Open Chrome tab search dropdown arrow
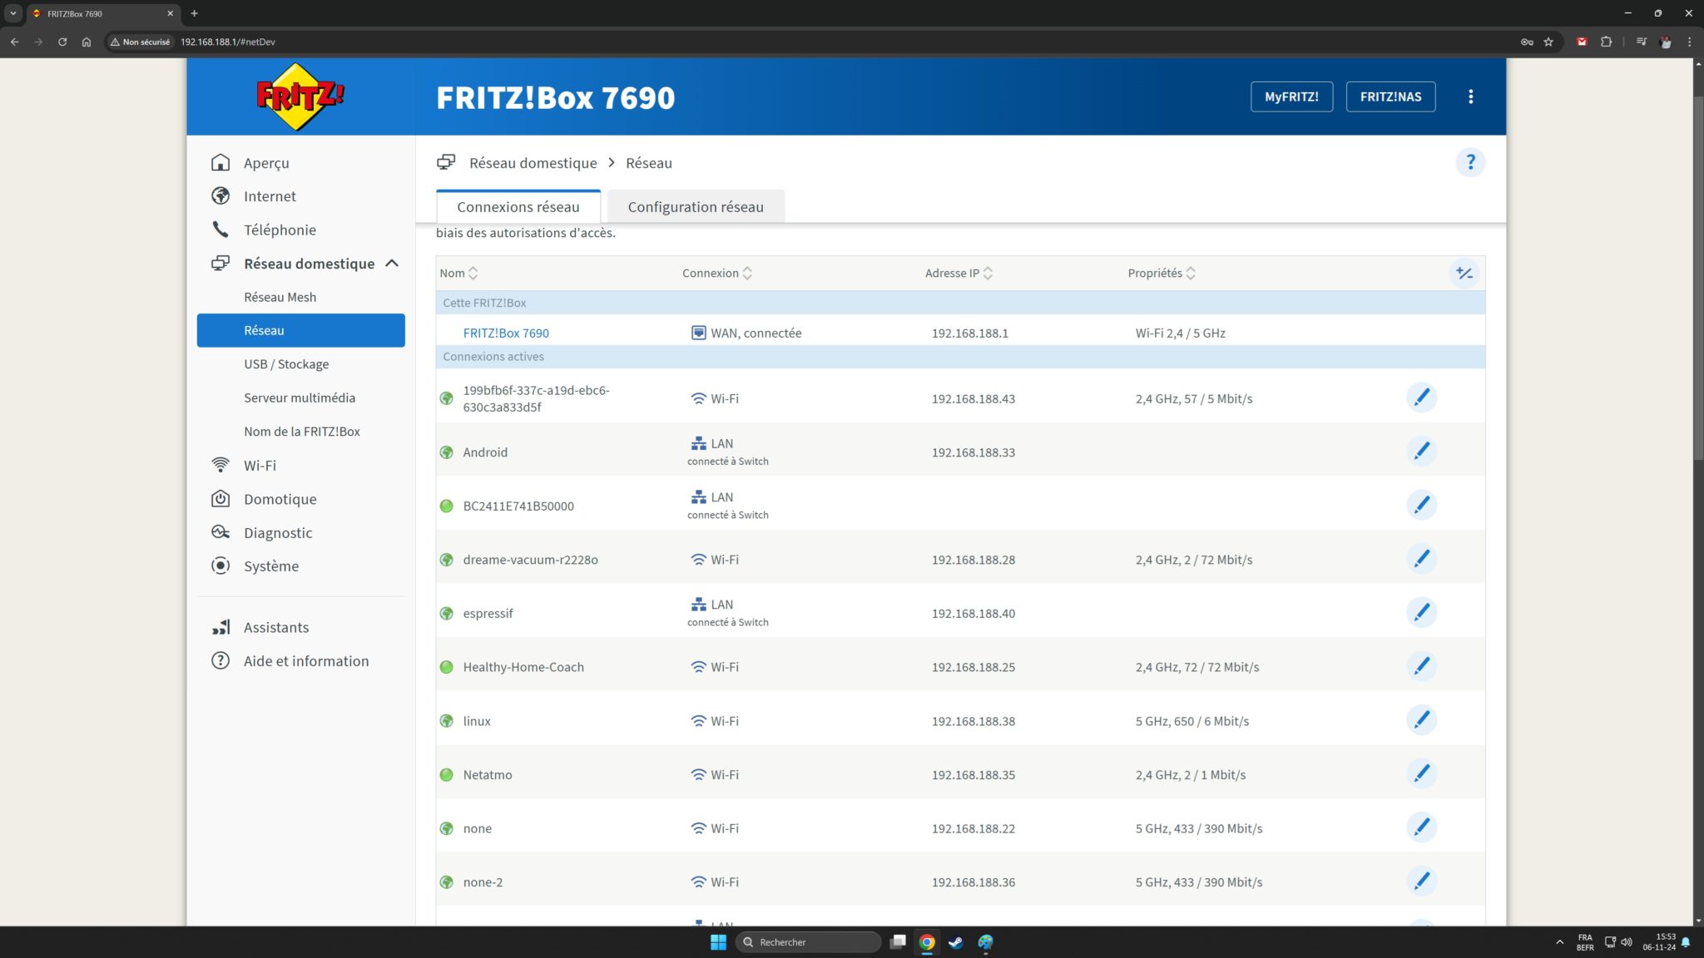The image size is (1704, 958). (13, 13)
